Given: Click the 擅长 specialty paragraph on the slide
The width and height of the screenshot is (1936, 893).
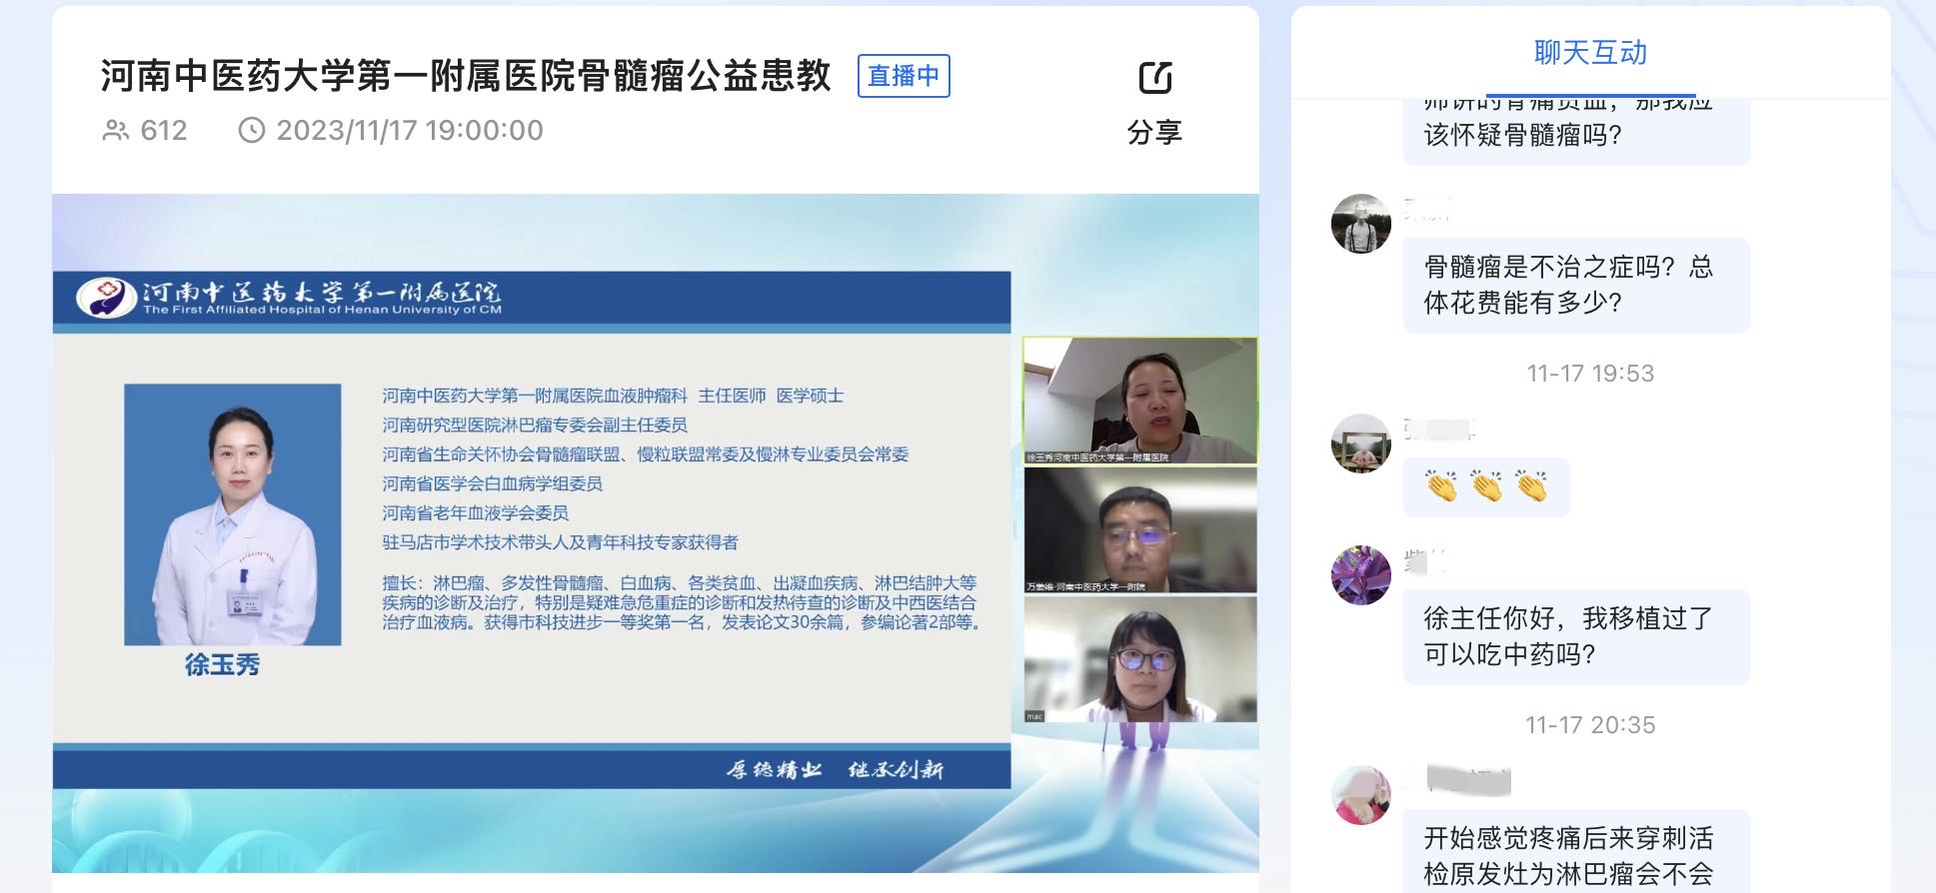Looking at the screenshot, I should coord(682,602).
